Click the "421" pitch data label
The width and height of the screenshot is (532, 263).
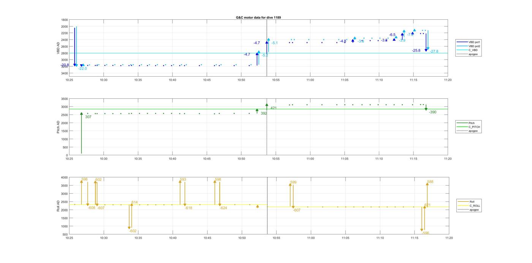pyautogui.click(x=274, y=108)
